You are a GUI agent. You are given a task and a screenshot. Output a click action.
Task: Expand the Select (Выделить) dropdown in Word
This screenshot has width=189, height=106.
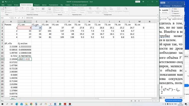click(x=179, y=14)
